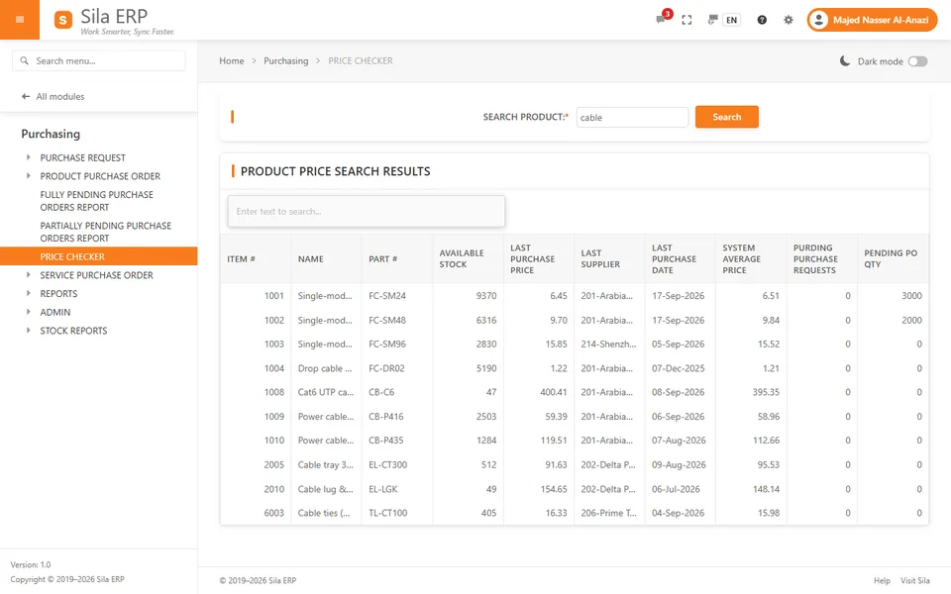951x594 pixels.
Task: Select Cable tray row name cell
Action: coord(326,465)
